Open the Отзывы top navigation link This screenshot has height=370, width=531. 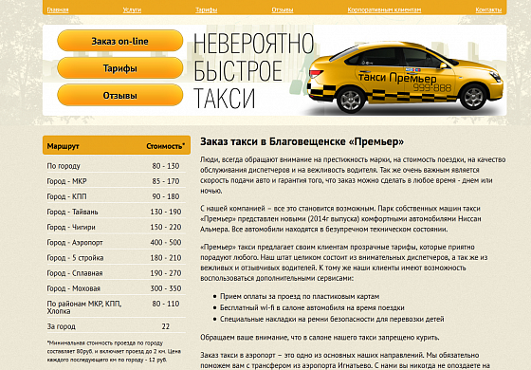click(x=283, y=9)
